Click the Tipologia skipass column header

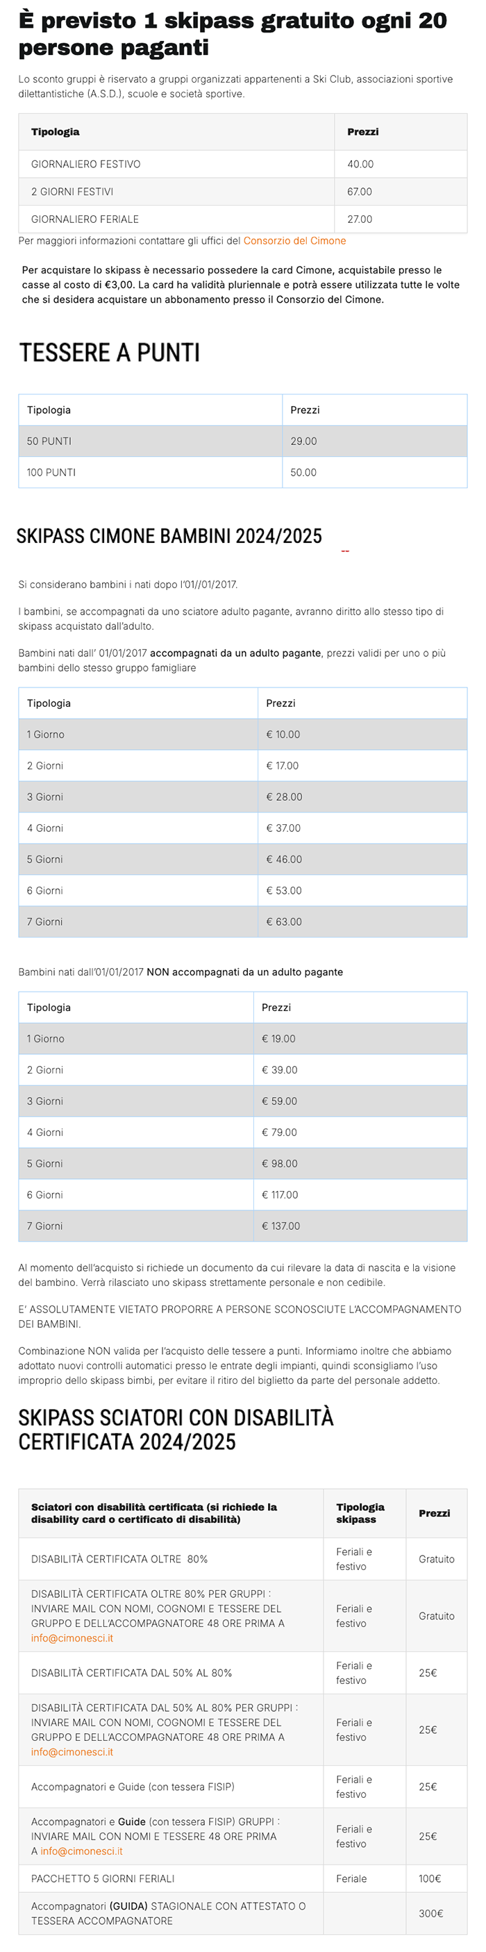click(360, 1512)
